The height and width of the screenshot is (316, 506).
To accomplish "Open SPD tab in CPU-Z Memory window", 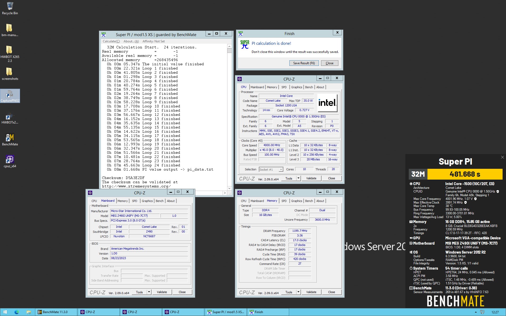I will click(x=284, y=201).
